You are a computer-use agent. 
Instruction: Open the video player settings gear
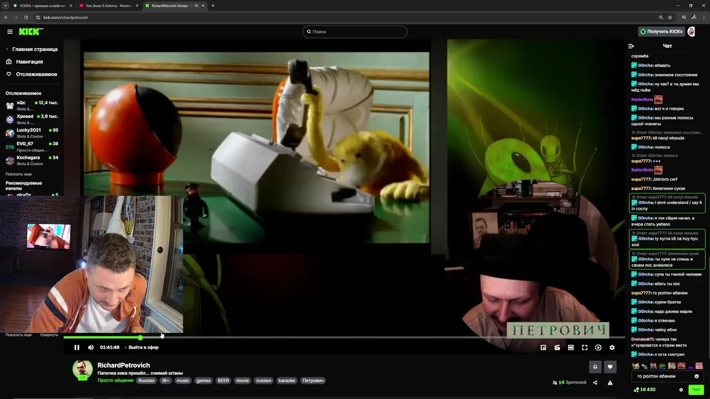[x=612, y=347]
